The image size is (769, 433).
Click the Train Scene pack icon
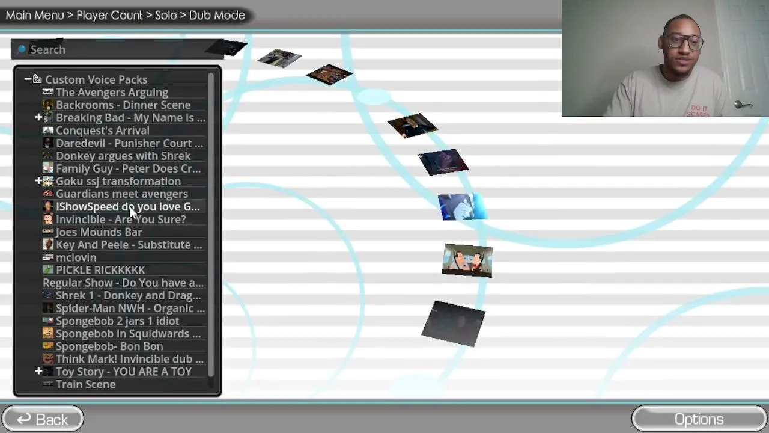(x=48, y=384)
